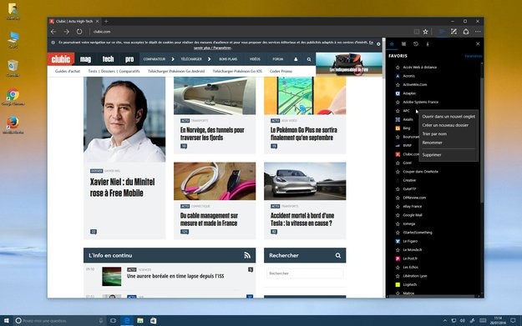Open the 'mag' site section
Viewport: 522px width, 326px height.
coord(85,59)
